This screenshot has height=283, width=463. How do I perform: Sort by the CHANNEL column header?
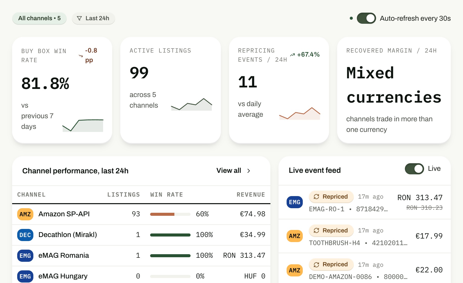pos(31,195)
